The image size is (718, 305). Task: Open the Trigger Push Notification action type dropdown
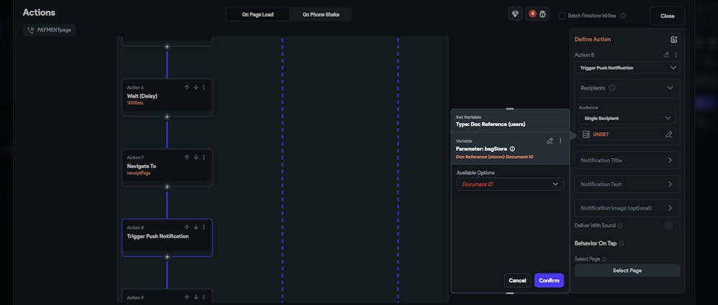click(x=627, y=67)
